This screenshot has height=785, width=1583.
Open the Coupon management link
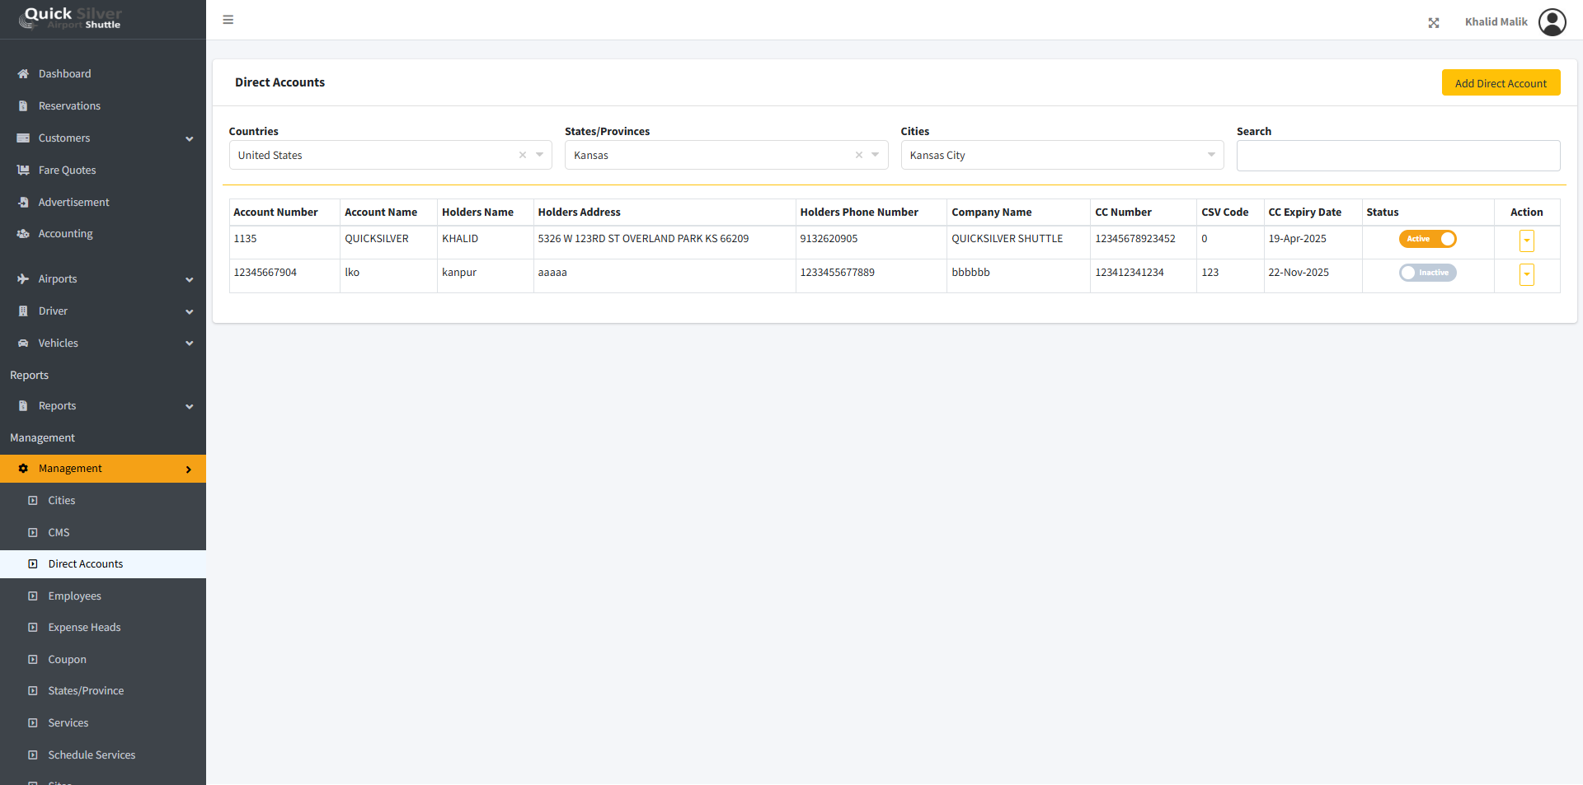[x=67, y=660]
